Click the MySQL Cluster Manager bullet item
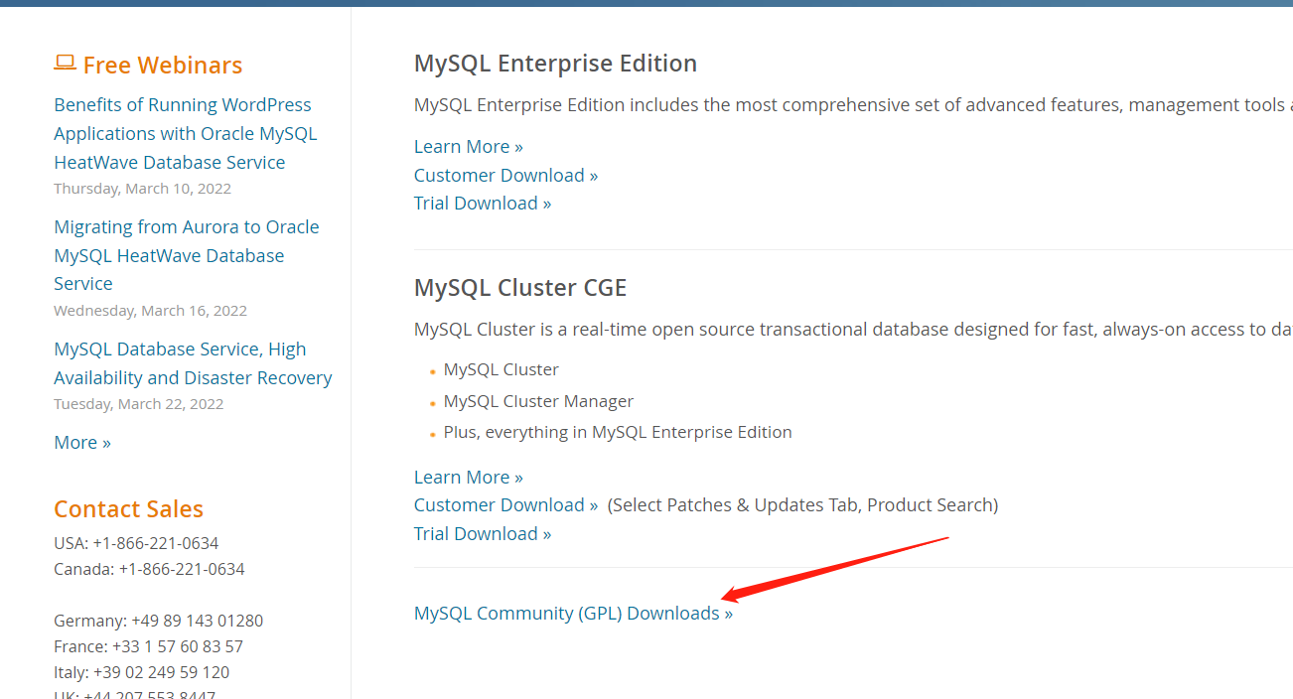The image size is (1293, 699). [x=538, y=401]
